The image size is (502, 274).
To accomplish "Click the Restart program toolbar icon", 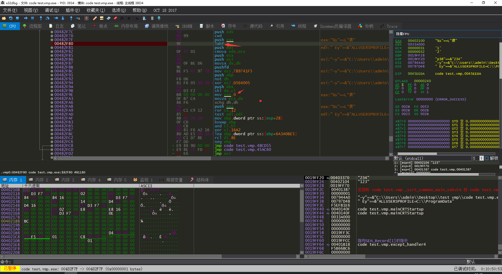I will click(x=11, y=18).
